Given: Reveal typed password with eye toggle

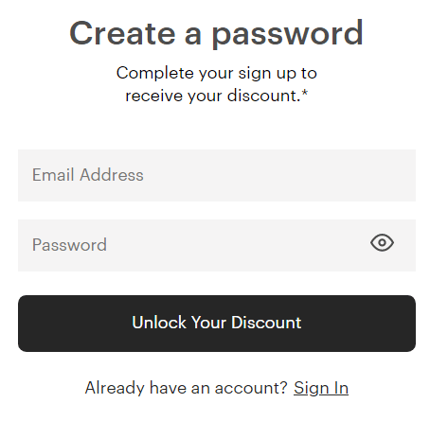Looking at the screenshot, I should 382,243.
